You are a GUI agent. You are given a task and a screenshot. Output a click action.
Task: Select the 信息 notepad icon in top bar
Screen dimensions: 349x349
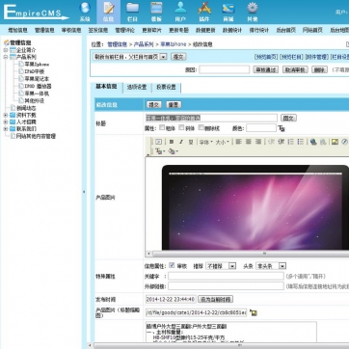109,12
